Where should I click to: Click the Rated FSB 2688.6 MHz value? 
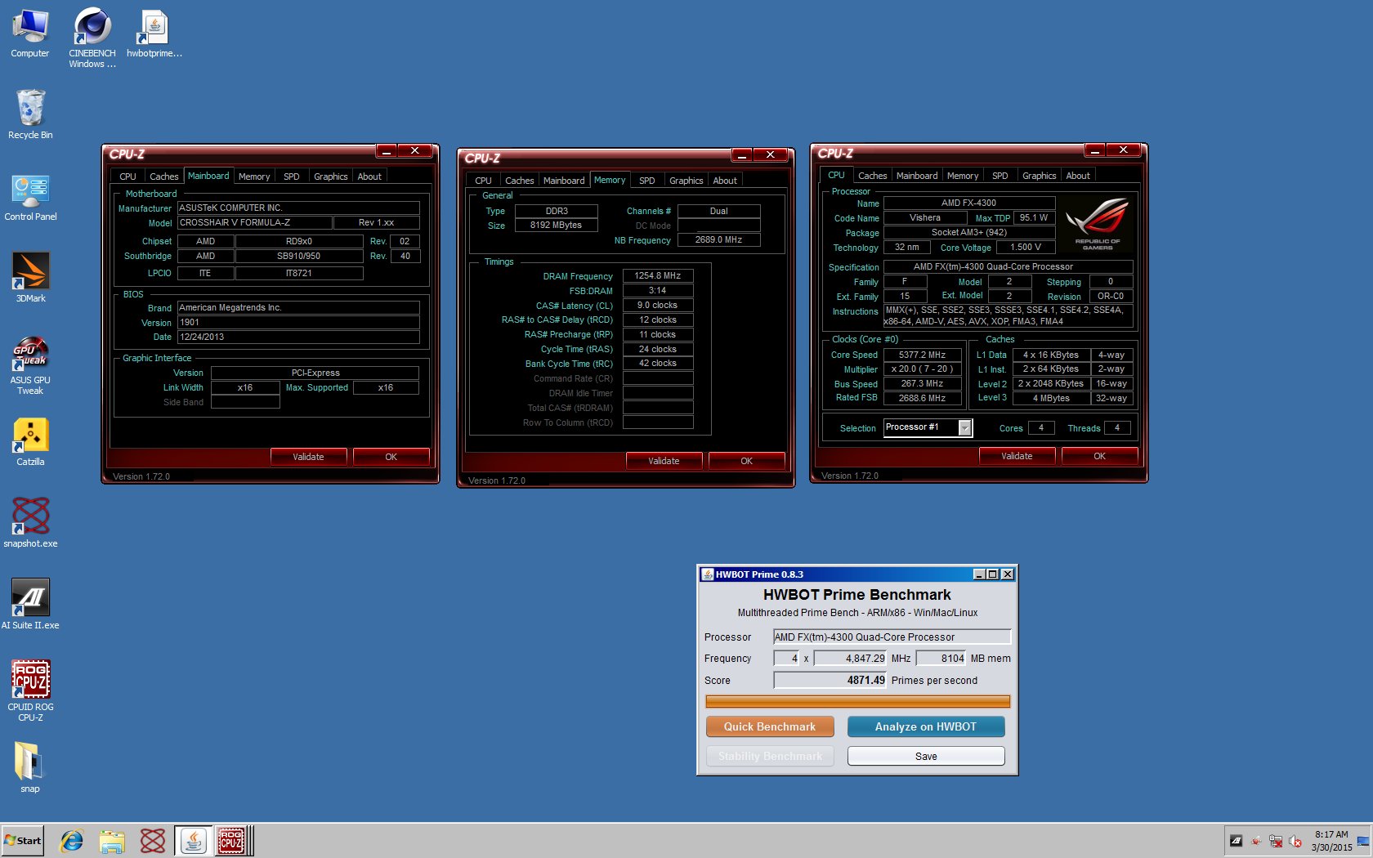(922, 398)
